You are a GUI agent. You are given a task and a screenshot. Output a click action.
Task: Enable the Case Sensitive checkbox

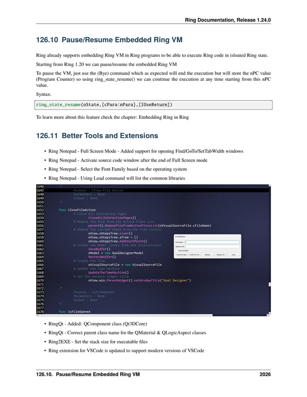click(177, 251)
